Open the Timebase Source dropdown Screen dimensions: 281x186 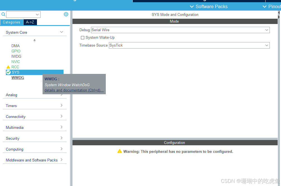[189, 45]
